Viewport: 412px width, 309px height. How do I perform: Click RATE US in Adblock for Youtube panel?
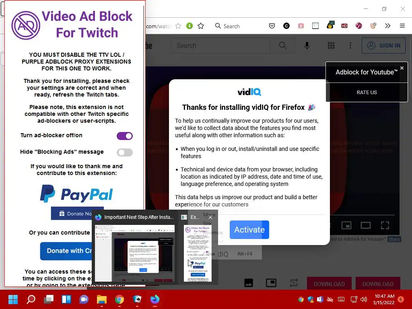[367, 93]
